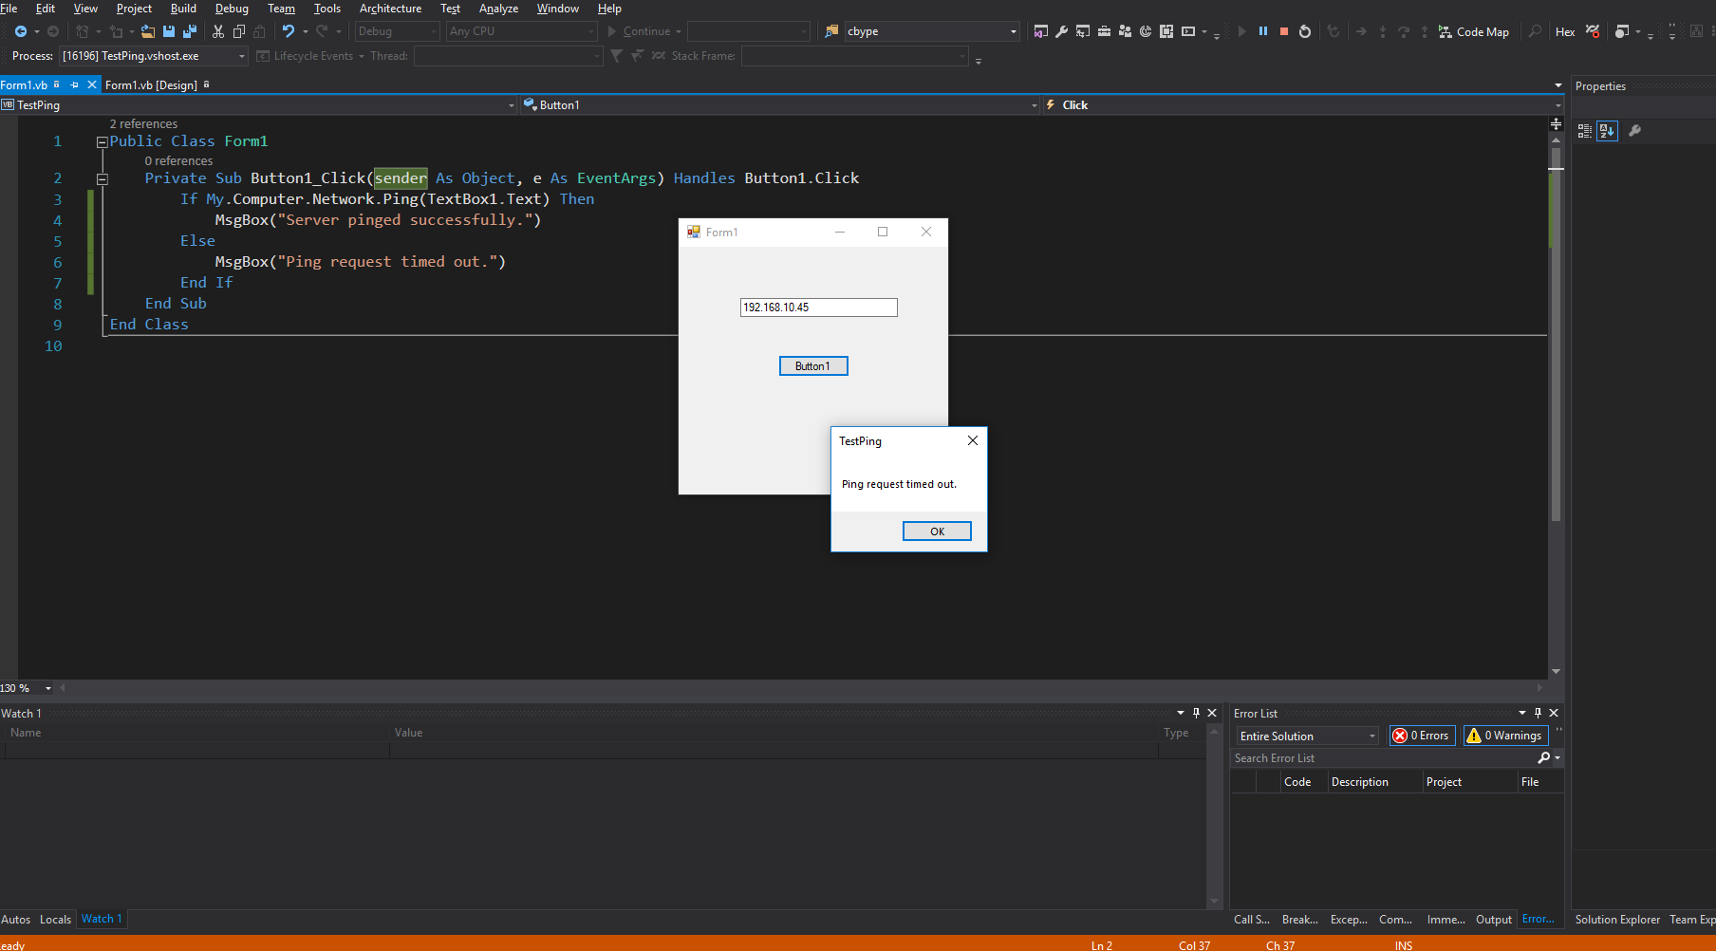Click the Solution Explorer window icon in toolbar

point(1041,31)
